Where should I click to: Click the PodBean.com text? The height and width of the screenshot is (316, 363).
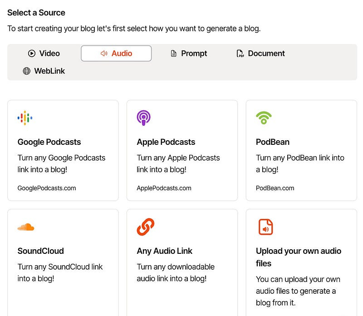(275, 188)
